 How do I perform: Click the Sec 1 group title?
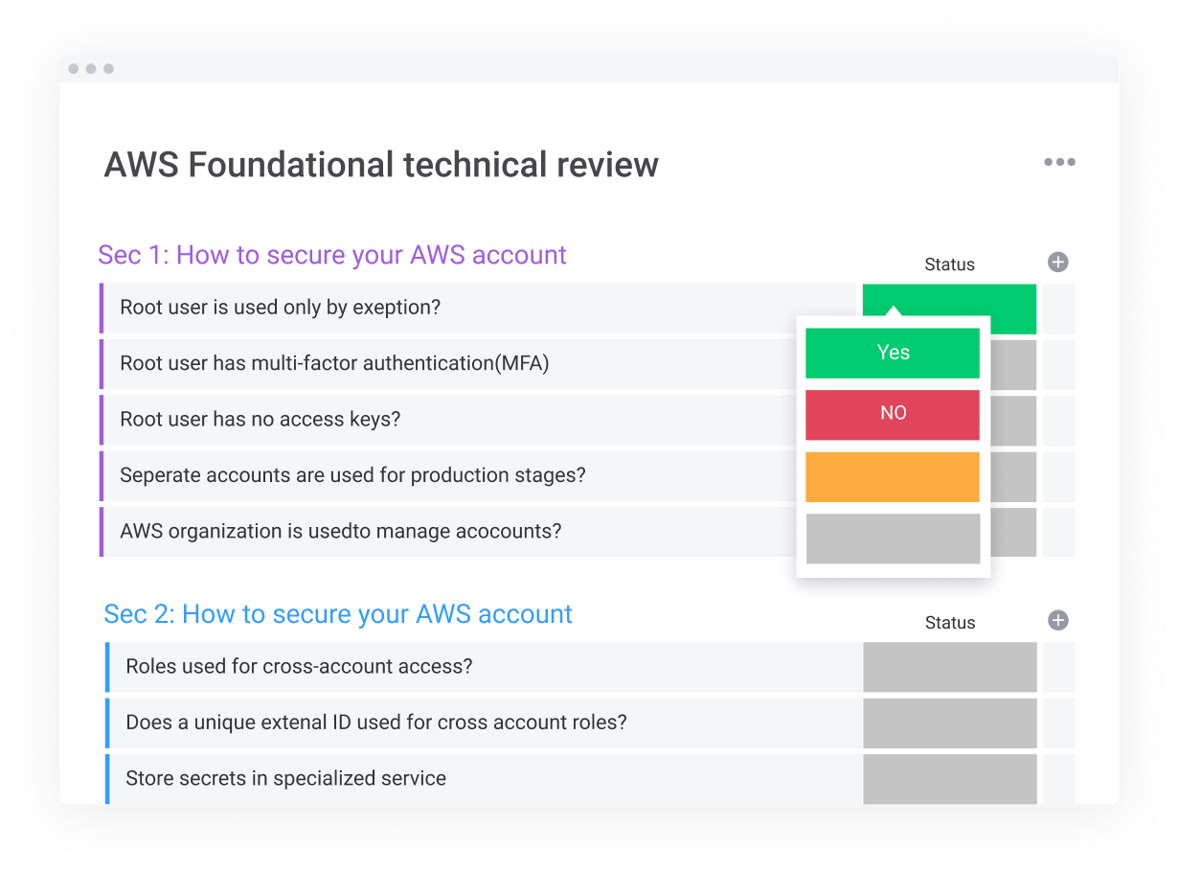332,255
